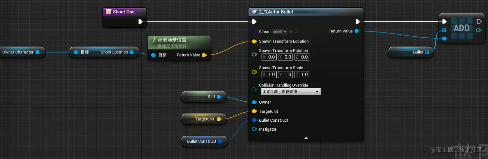Click the Rotation X value field
This screenshot has width=488, height=159.
click(269, 57)
